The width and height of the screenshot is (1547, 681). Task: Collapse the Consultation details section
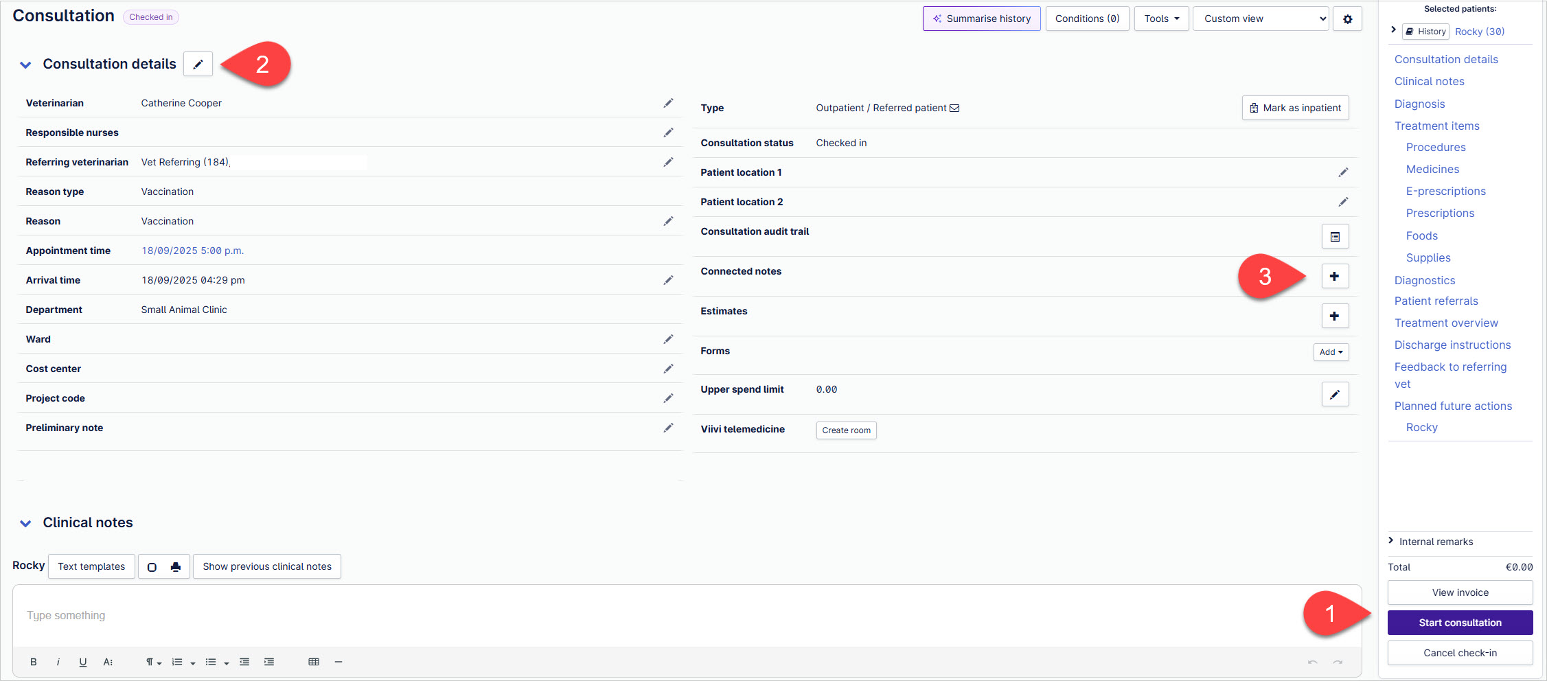25,65
